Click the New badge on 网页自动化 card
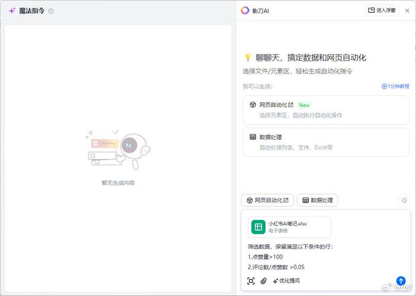Viewport: 416px width, 296px height. pos(304,105)
